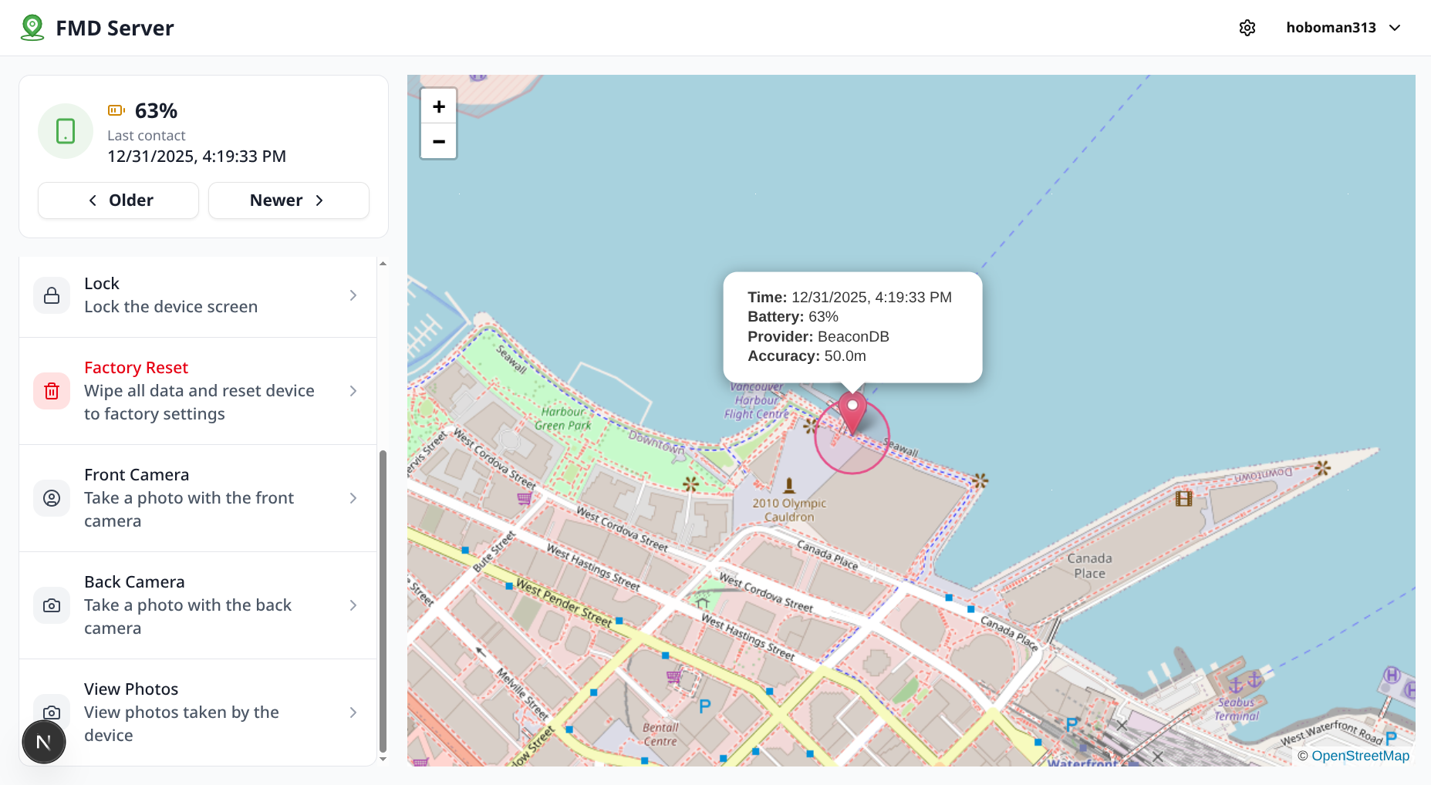Expand the View Photos chevron

[x=353, y=713]
